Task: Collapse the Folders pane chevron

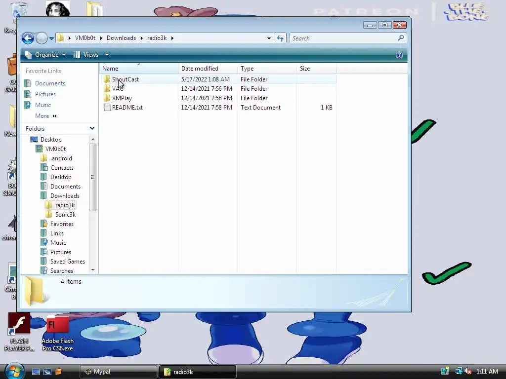Action: click(92, 128)
